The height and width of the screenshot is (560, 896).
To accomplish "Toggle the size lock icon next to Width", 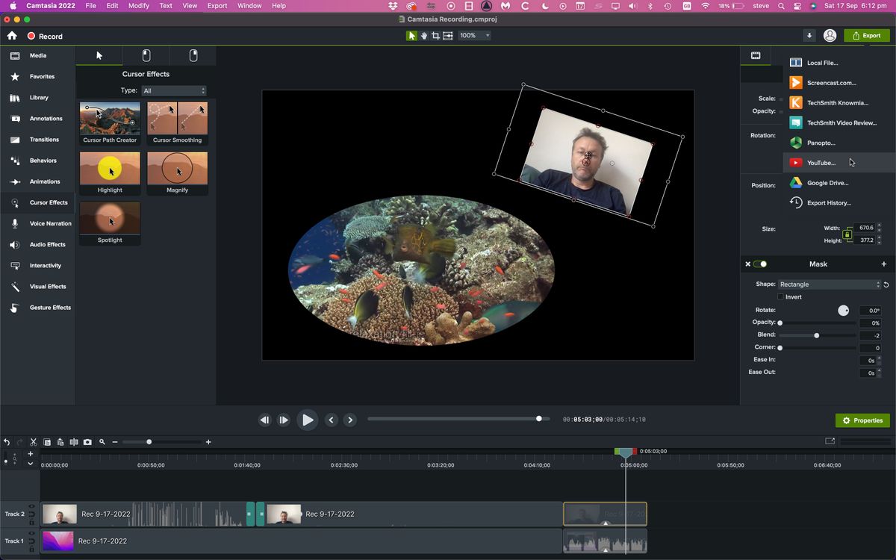I will (847, 234).
